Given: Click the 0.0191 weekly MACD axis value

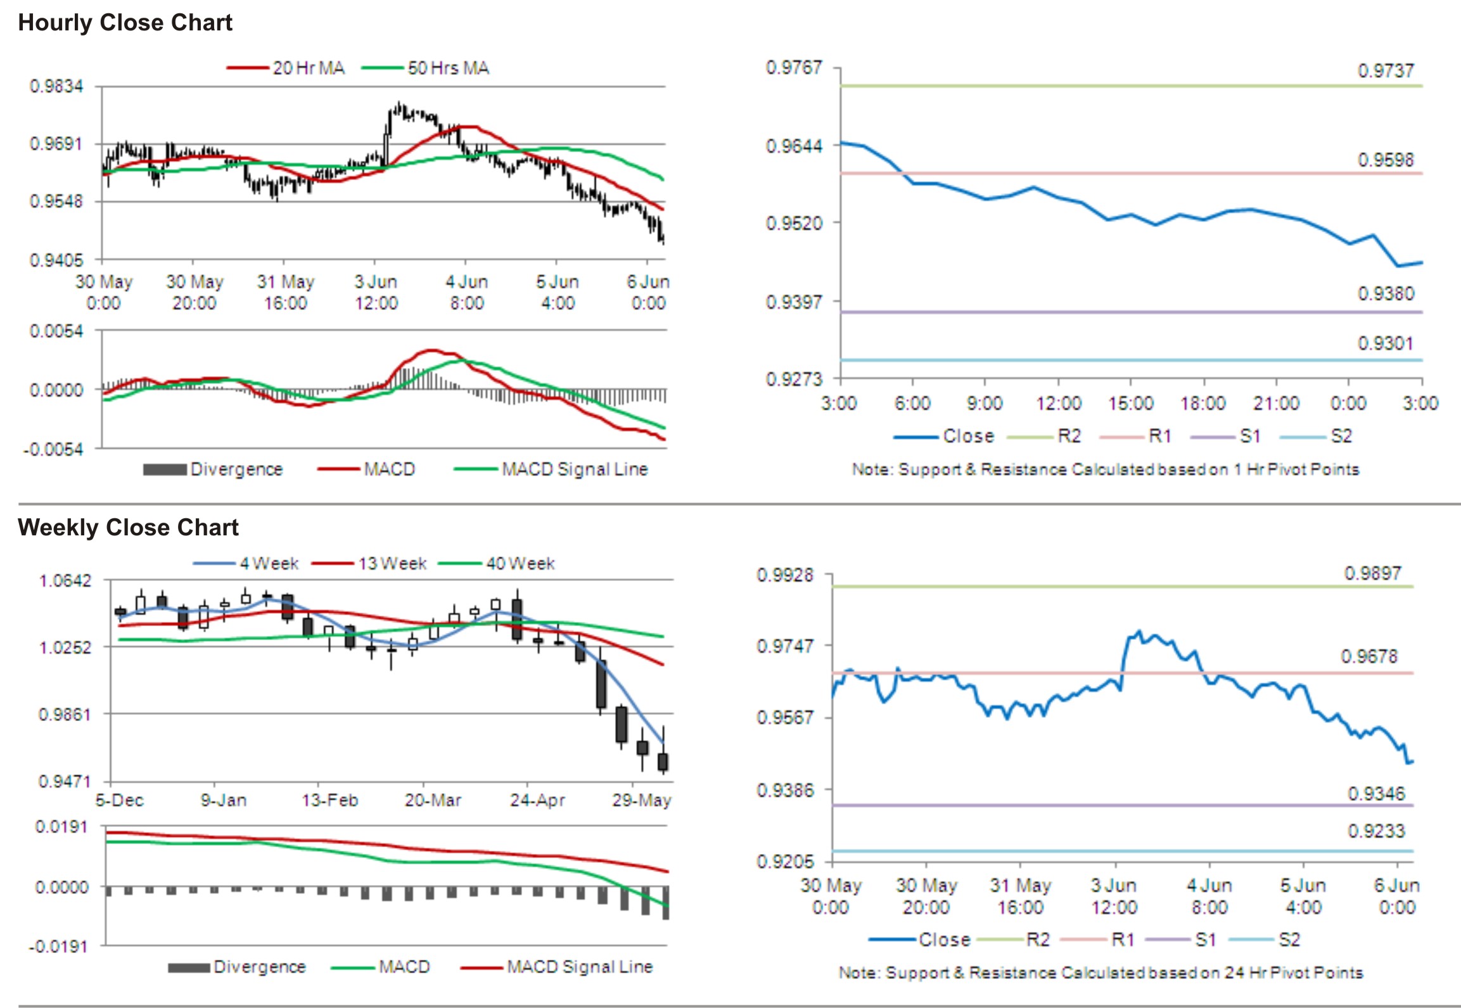Looking at the screenshot, I should point(61,827).
